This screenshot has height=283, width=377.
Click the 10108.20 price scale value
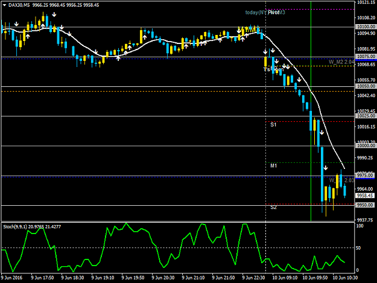pos(366,17)
